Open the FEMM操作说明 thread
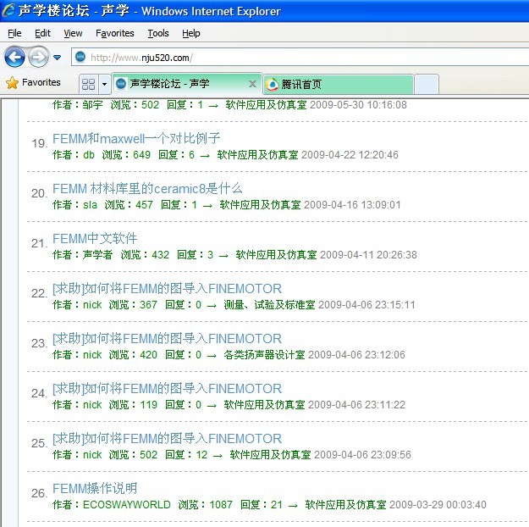This screenshot has height=527, width=529. click(x=95, y=488)
